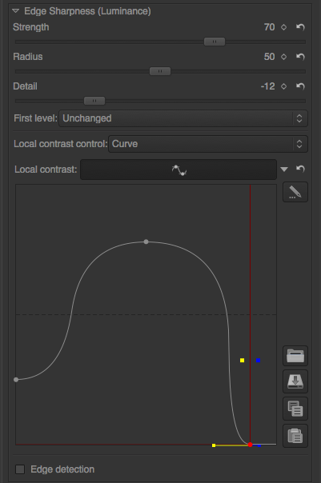Reset the Local contrast curve
The image size is (321, 483).
(x=300, y=169)
